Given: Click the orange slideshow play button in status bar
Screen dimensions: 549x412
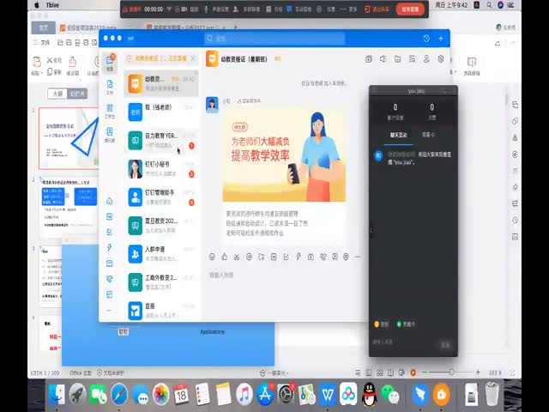Looking at the screenshot, I should click(413, 373).
